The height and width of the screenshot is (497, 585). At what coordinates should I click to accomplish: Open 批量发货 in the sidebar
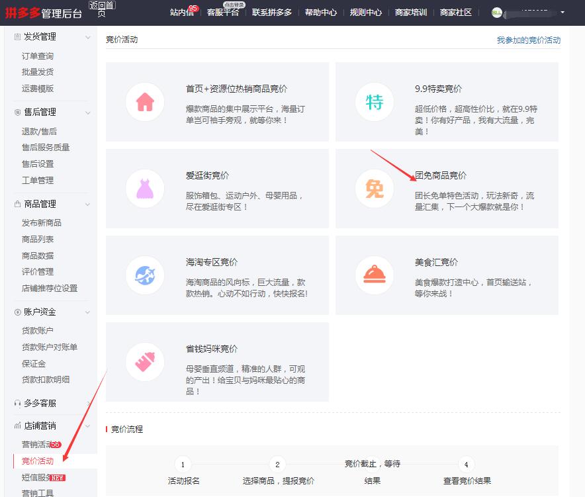coord(38,72)
